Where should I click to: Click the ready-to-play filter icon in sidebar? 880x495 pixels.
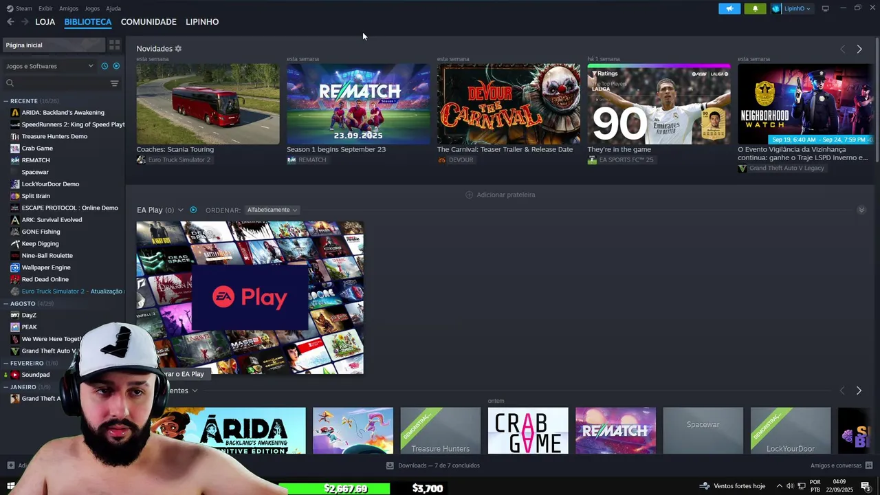[116, 66]
